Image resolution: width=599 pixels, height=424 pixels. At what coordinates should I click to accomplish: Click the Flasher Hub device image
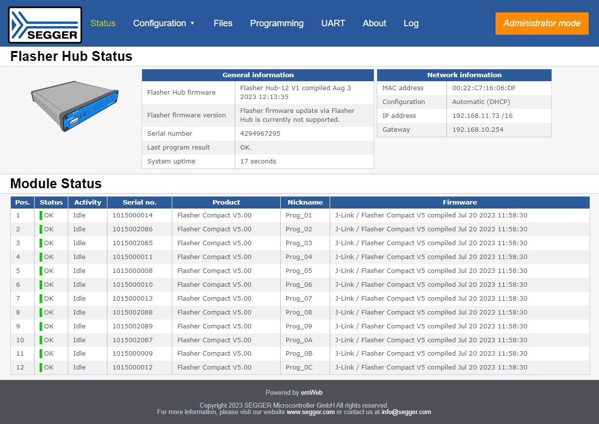tap(75, 106)
